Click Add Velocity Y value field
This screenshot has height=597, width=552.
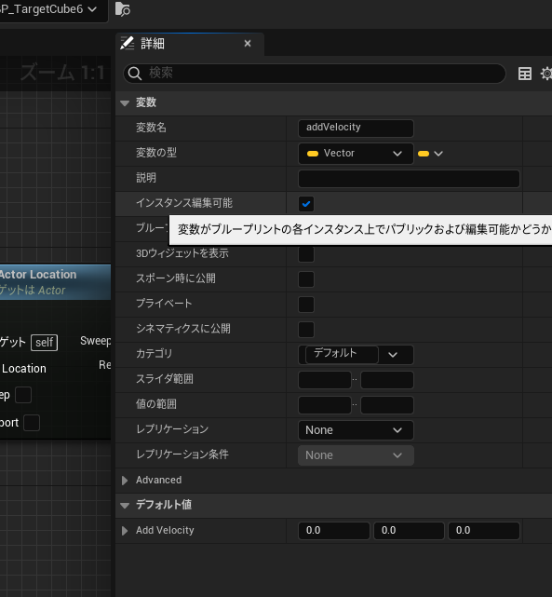tap(409, 531)
